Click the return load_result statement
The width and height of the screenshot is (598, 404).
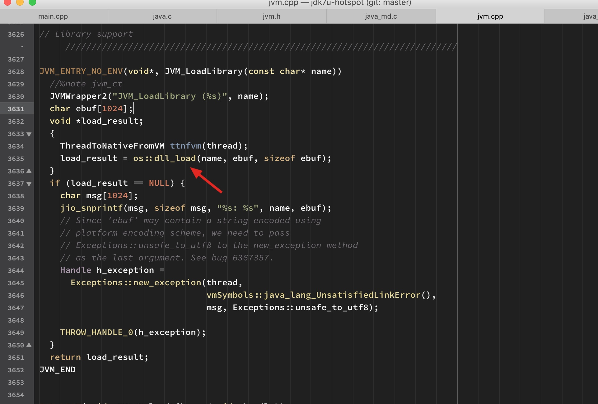click(x=99, y=357)
